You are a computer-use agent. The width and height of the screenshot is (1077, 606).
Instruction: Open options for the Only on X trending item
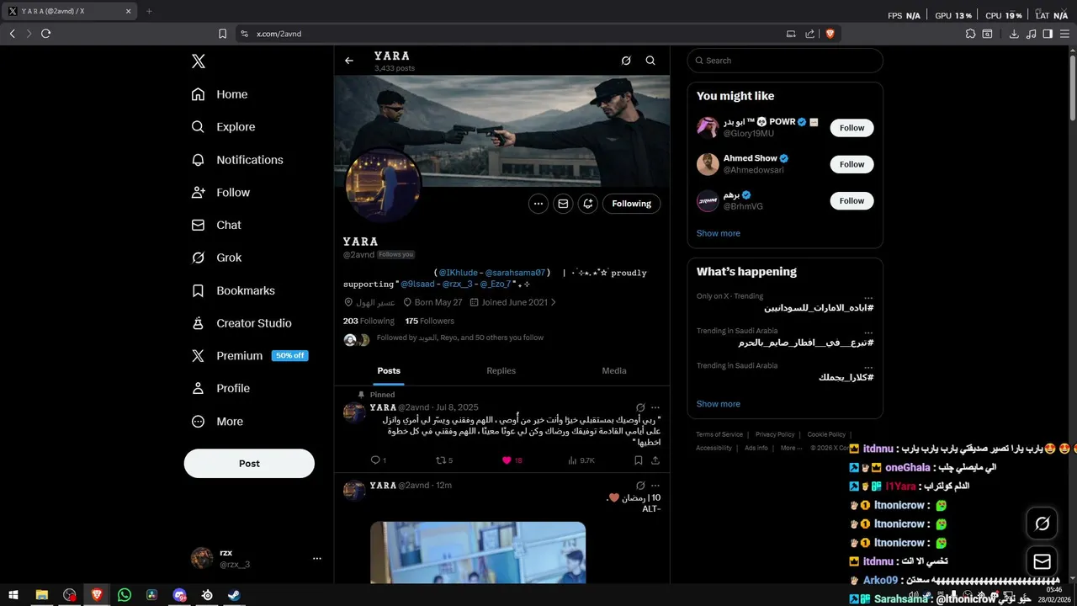[868, 297]
